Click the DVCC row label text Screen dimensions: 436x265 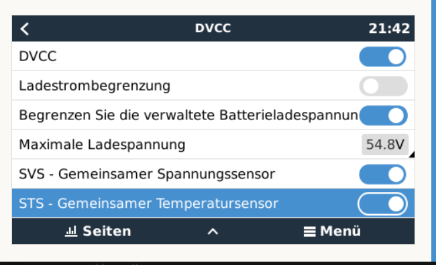click(38, 56)
